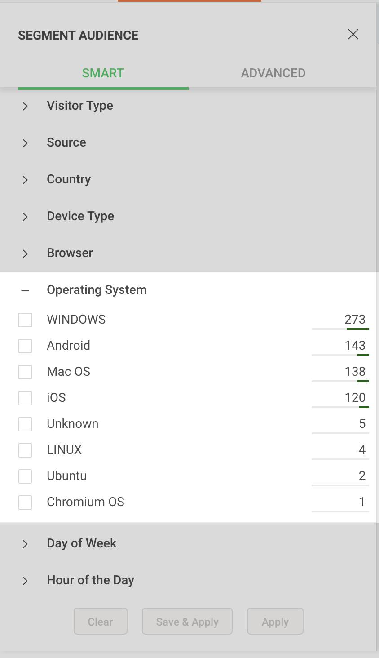Expand the Country filter section
Image resolution: width=379 pixels, height=658 pixels.
click(25, 180)
